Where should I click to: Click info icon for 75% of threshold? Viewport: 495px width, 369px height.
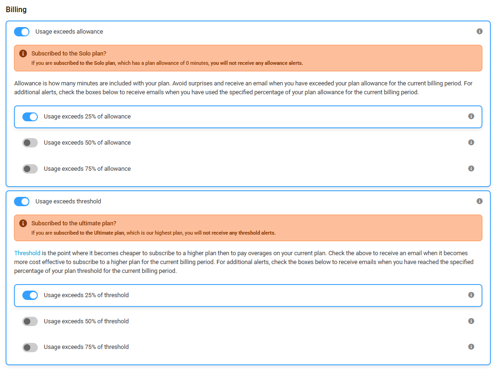(x=471, y=347)
